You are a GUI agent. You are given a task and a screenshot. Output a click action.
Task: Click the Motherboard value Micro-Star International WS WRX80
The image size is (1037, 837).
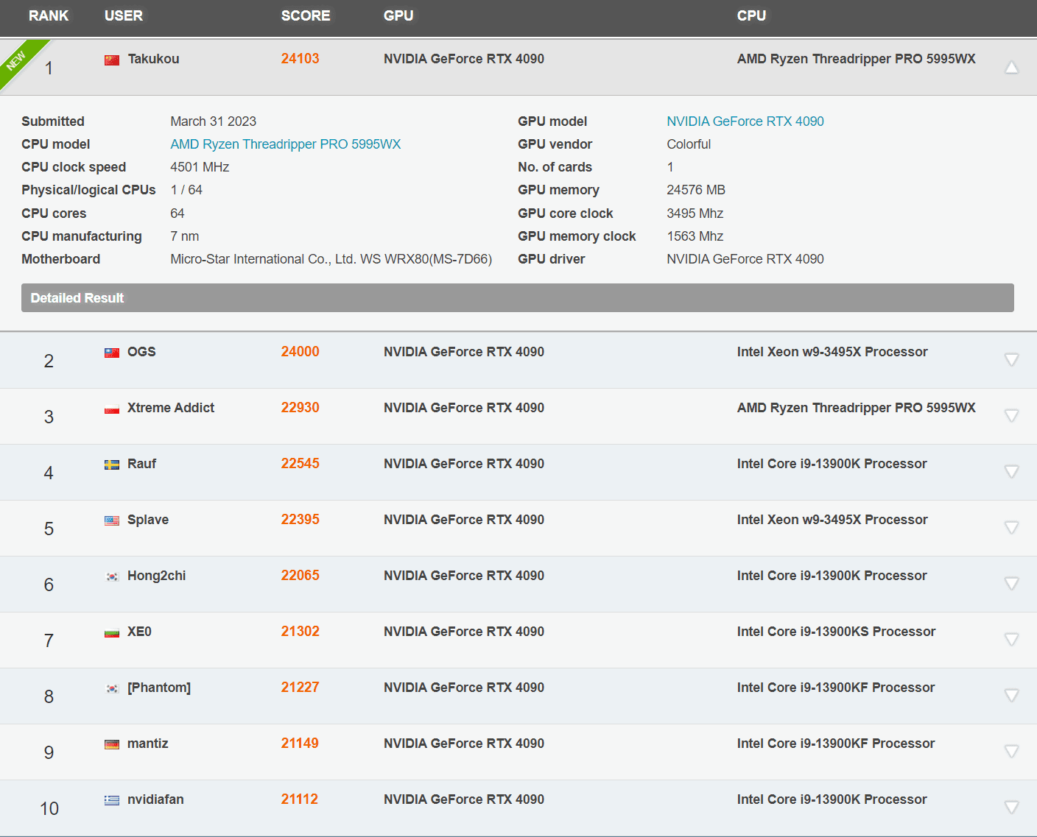(331, 259)
